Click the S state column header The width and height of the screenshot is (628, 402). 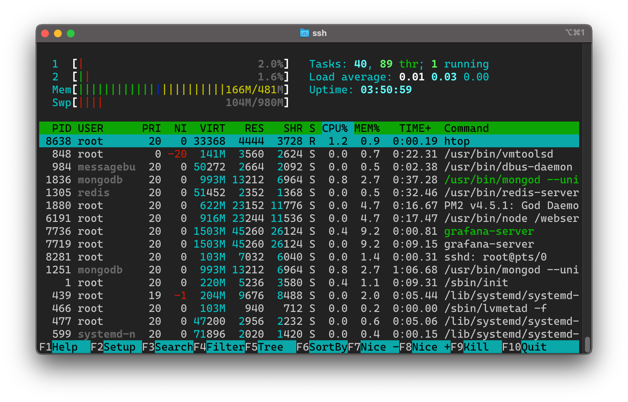(x=312, y=128)
